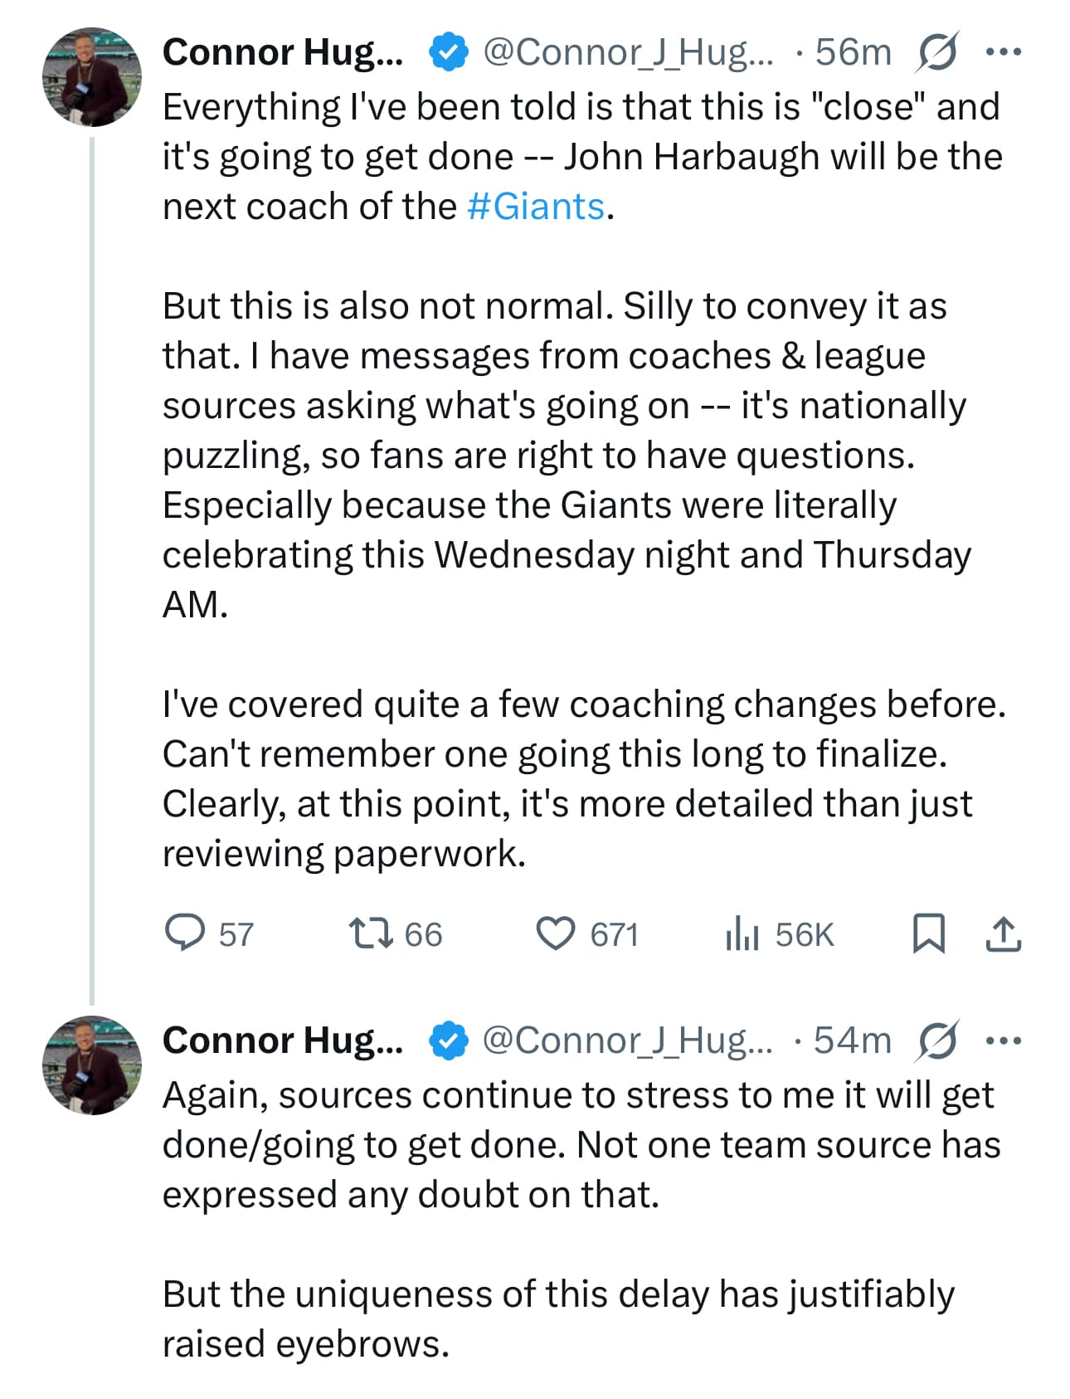View analytics showing 56K views
The width and height of the screenshot is (1070, 1399).
point(742,933)
